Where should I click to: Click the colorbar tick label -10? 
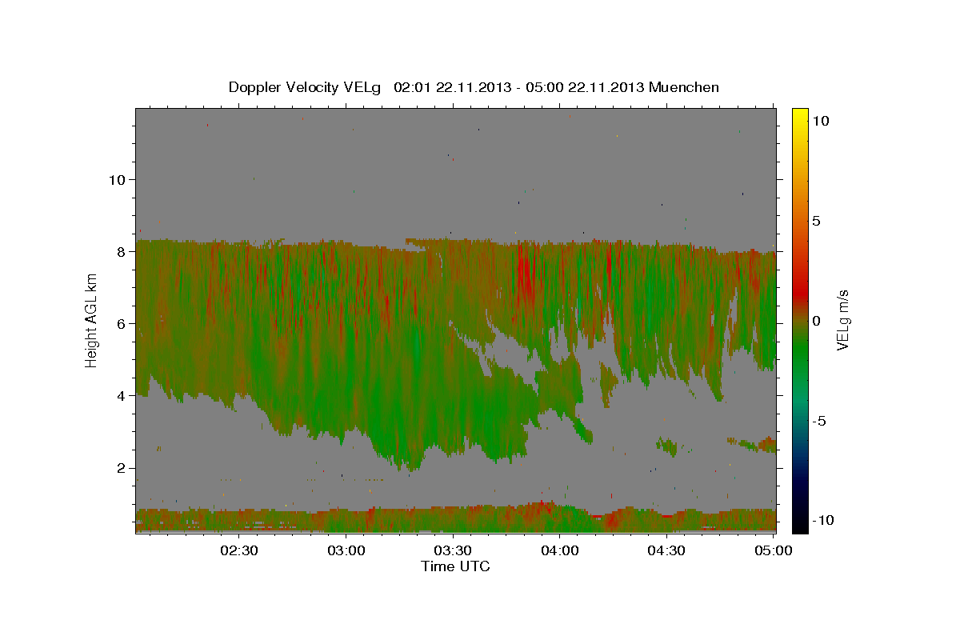point(822,520)
